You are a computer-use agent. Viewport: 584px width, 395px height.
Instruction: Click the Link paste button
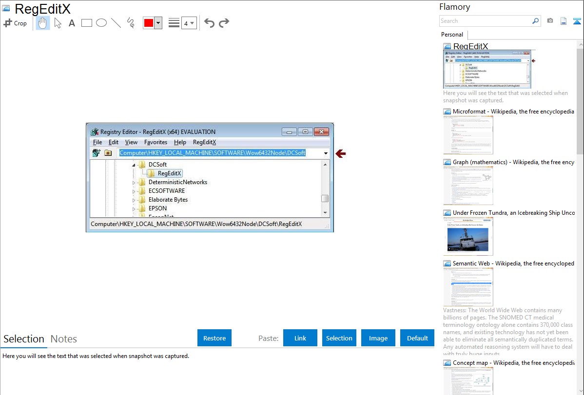click(300, 338)
